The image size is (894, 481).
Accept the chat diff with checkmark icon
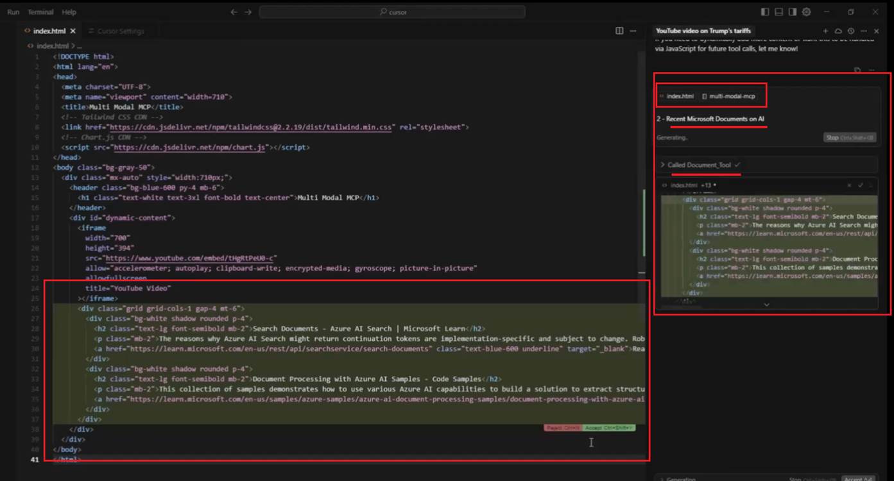pyautogui.click(x=861, y=185)
